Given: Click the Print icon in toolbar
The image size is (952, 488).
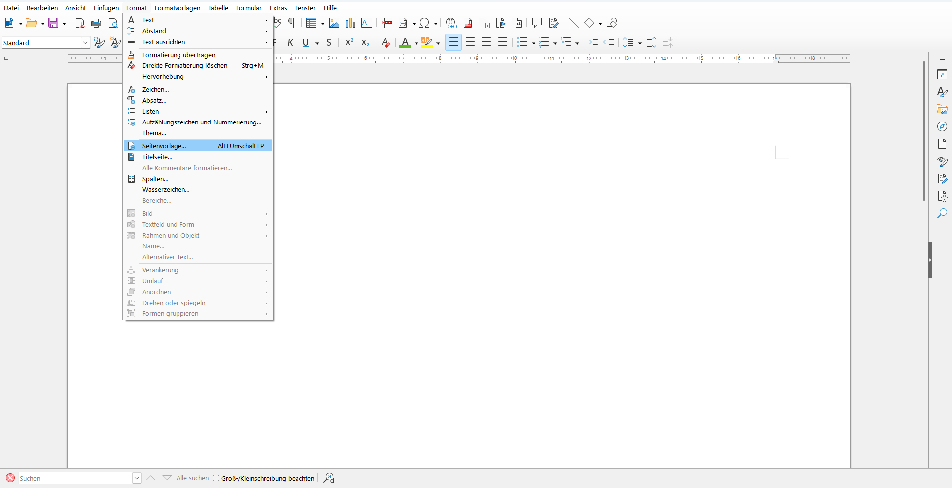Looking at the screenshot, I should pyautogui.click(x=96, y=23).
